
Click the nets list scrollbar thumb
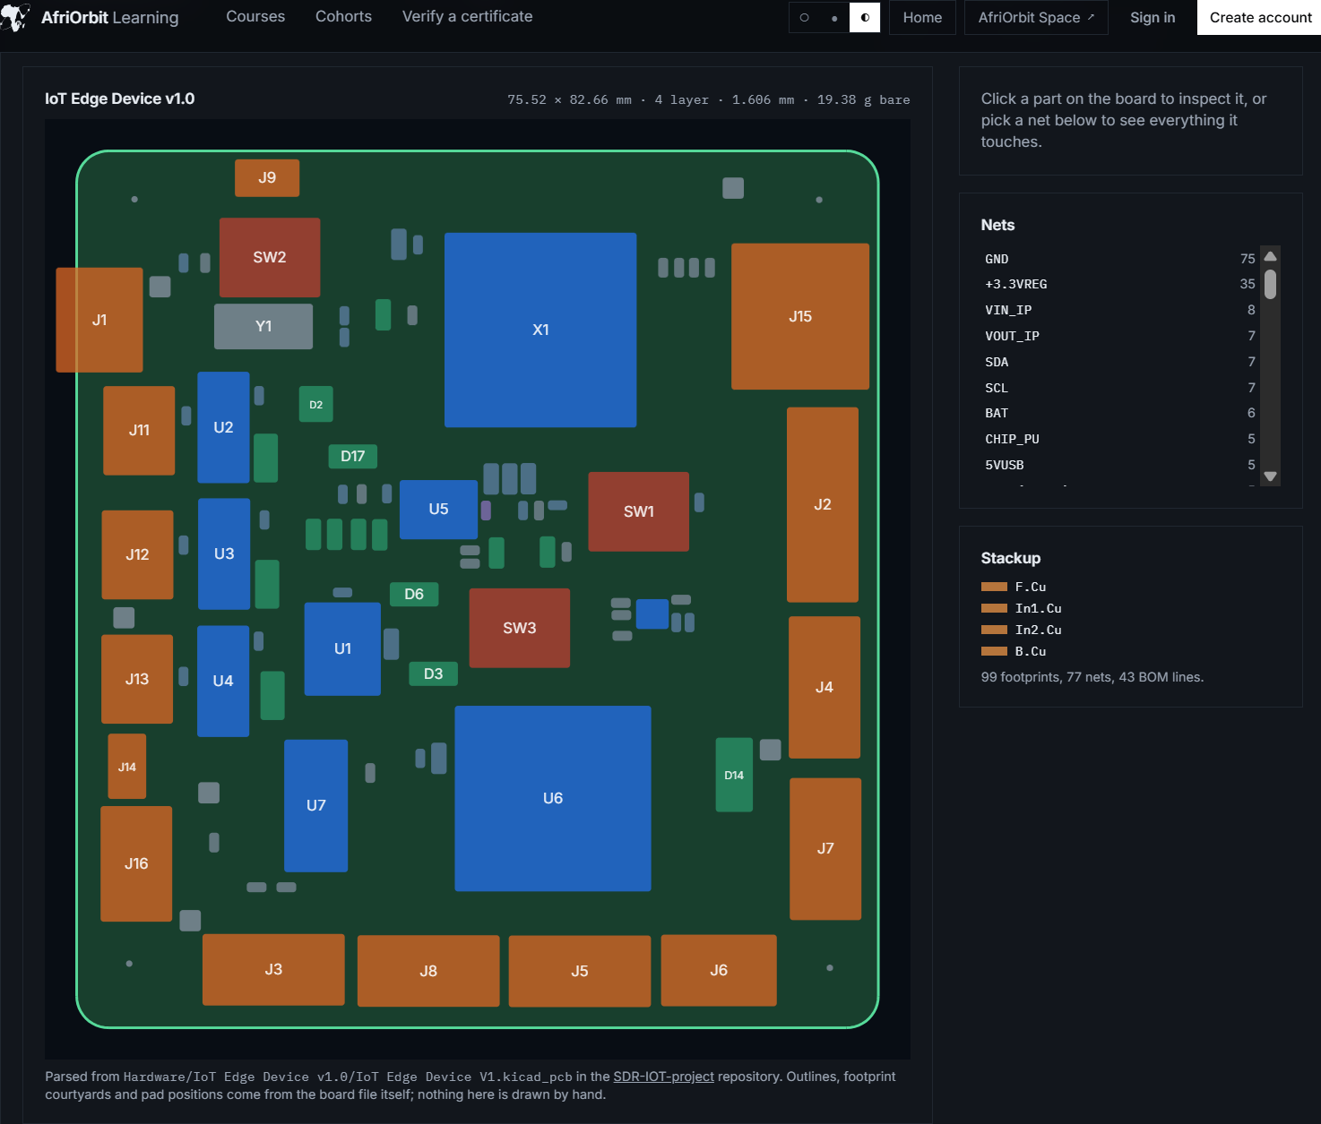(x=1270, y=284)
